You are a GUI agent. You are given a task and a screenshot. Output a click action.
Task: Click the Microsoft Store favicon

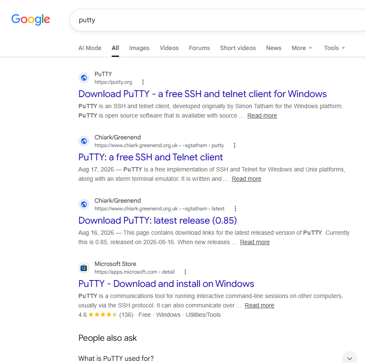[x=84, y=268]
